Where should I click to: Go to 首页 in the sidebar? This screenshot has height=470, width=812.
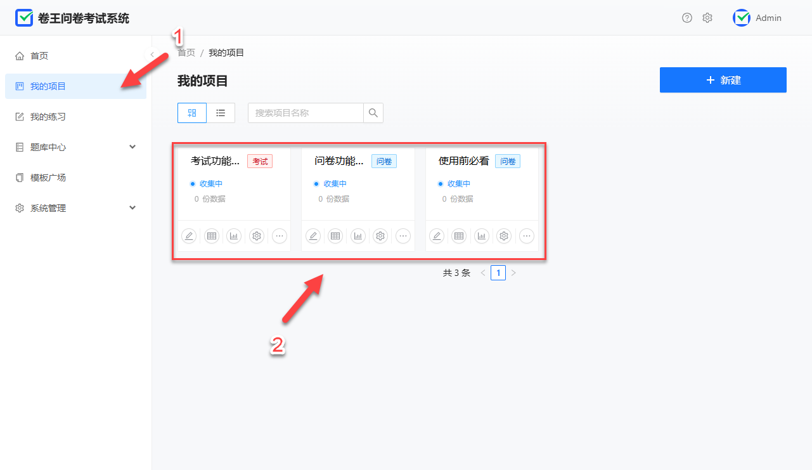click(75, 56)
